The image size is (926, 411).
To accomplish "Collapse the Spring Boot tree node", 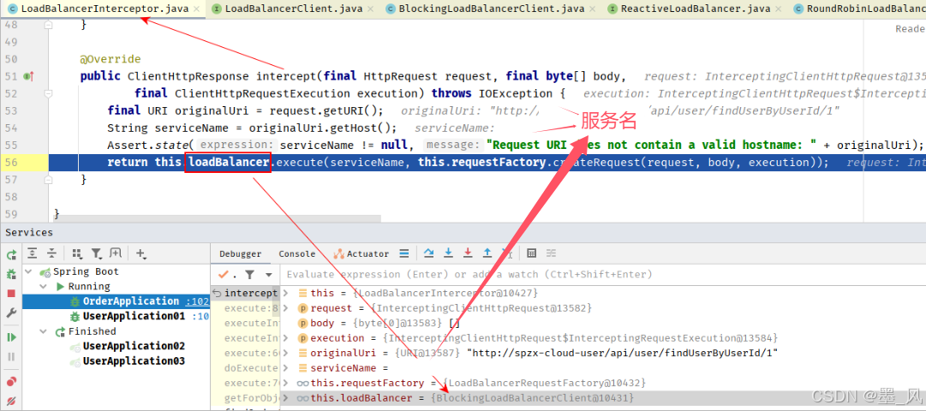I will [28, 271].
